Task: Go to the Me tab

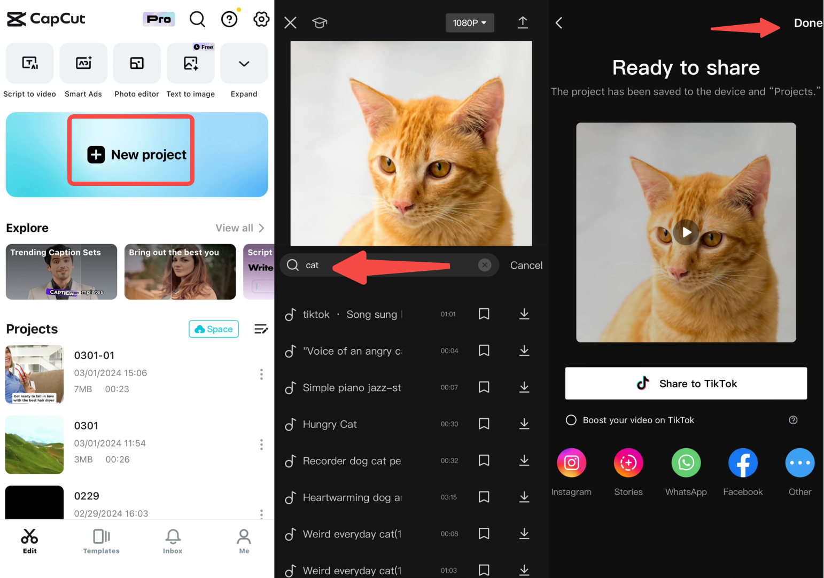Action: [x=244, y=541]
